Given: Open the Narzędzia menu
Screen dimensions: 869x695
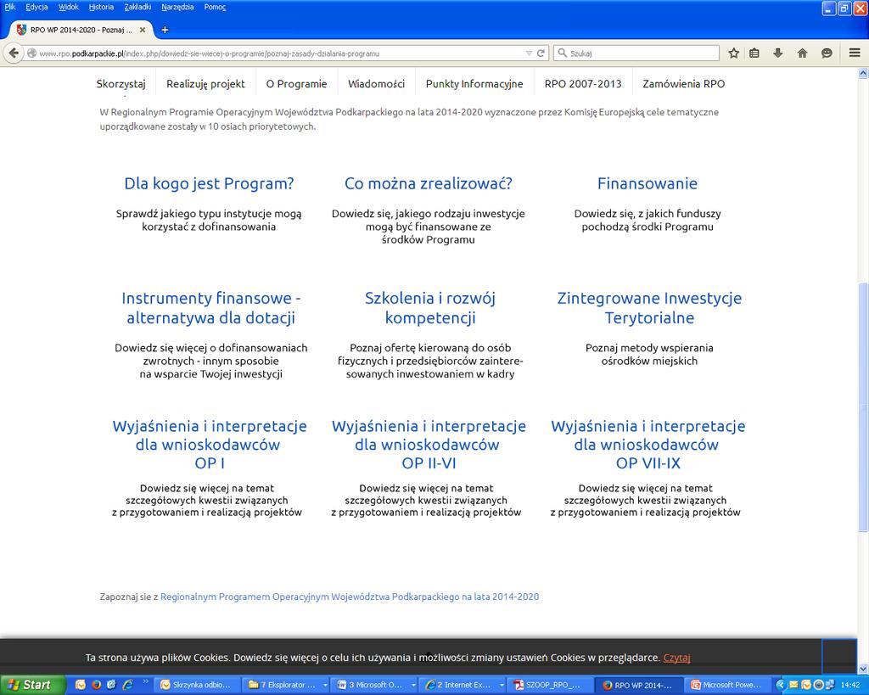Looking at the screenshot, I should 177,7.
